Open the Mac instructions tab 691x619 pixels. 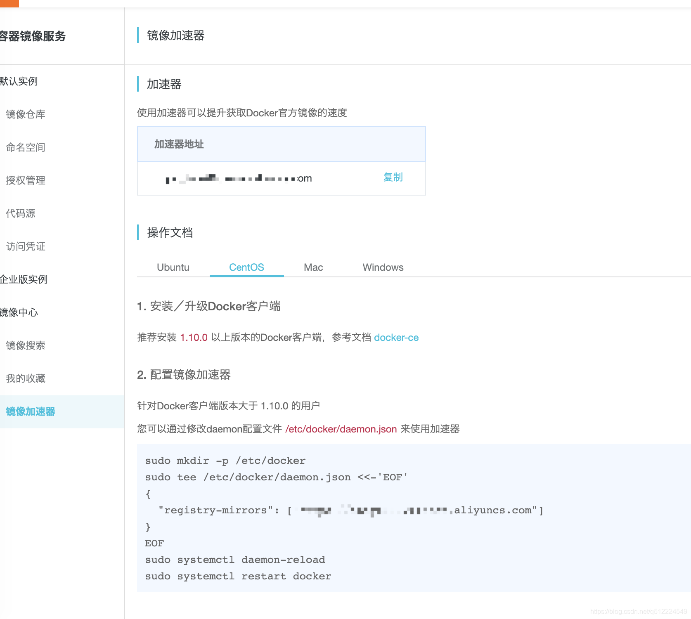click(x=313, y=267)
